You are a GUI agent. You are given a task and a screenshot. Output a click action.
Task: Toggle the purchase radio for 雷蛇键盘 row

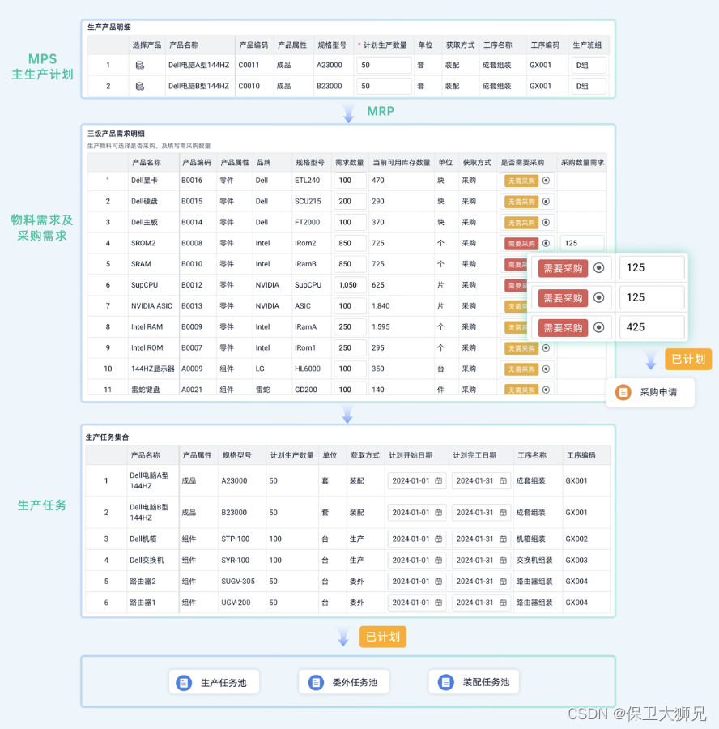click(x=546, y=390)
